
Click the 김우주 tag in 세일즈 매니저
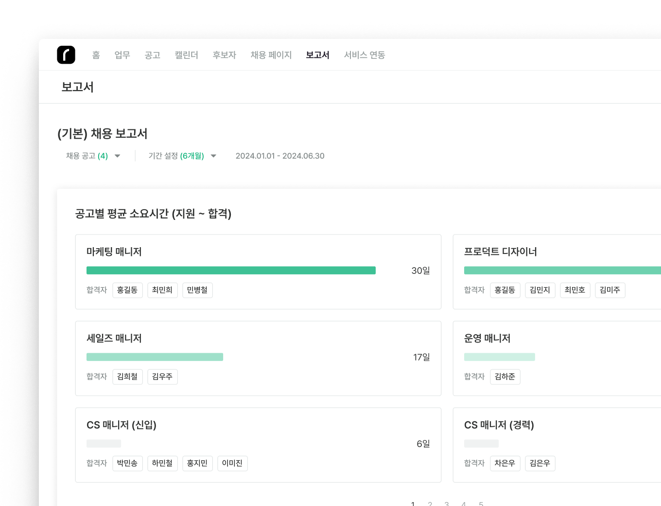click(x=162, y=377)
